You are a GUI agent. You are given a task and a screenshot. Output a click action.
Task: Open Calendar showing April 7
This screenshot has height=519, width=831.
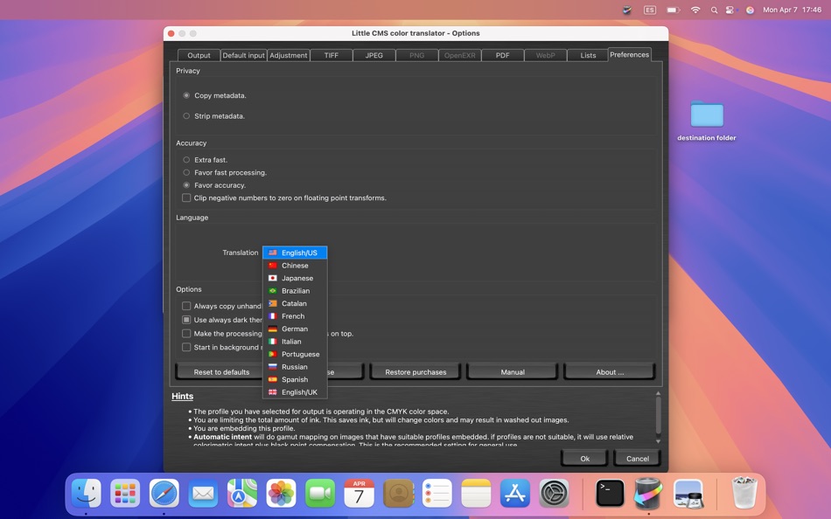(x=359, y=493)
